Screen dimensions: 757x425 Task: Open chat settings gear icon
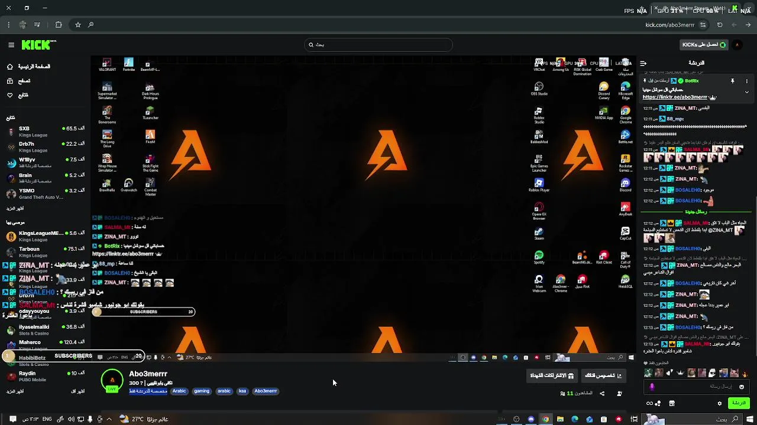[x=720, y=404]
